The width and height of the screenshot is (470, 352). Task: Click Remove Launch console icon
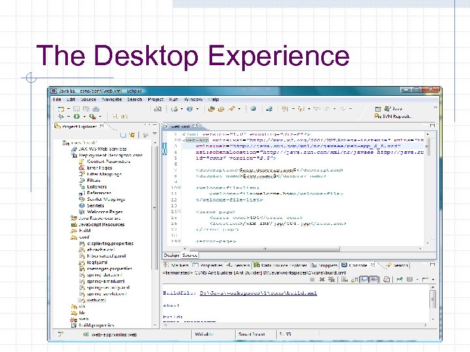(x=322, y=280)
